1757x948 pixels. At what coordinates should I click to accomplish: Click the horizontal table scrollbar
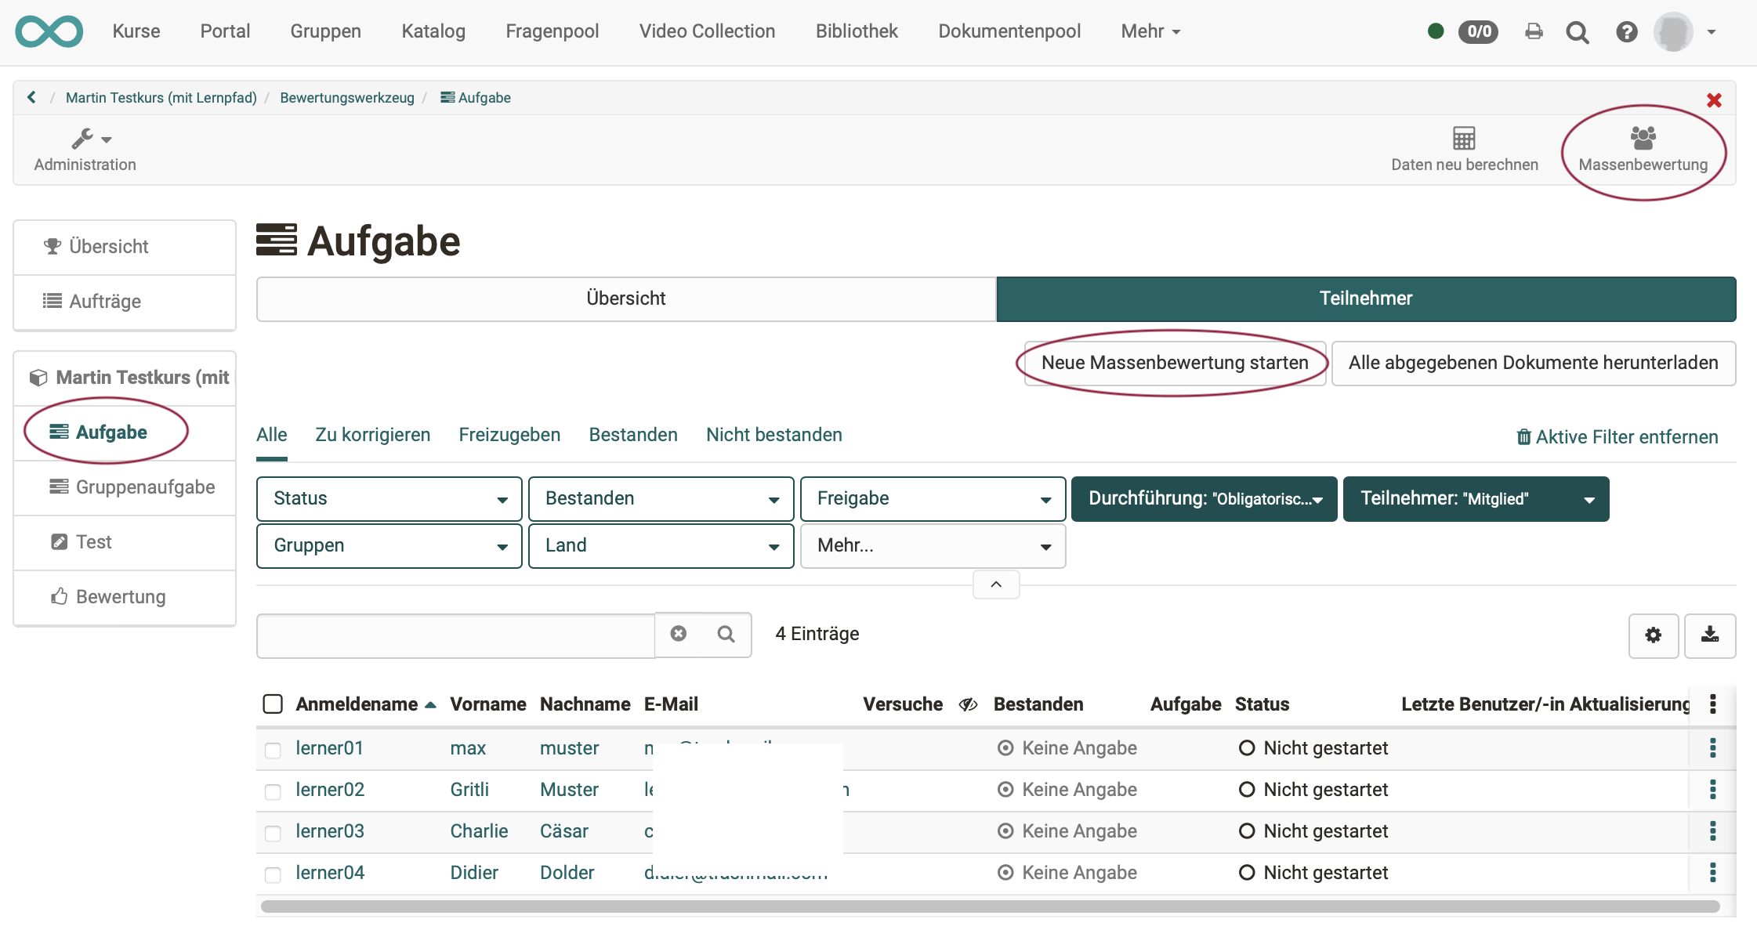pyautogui.click(x=990, y=906)
